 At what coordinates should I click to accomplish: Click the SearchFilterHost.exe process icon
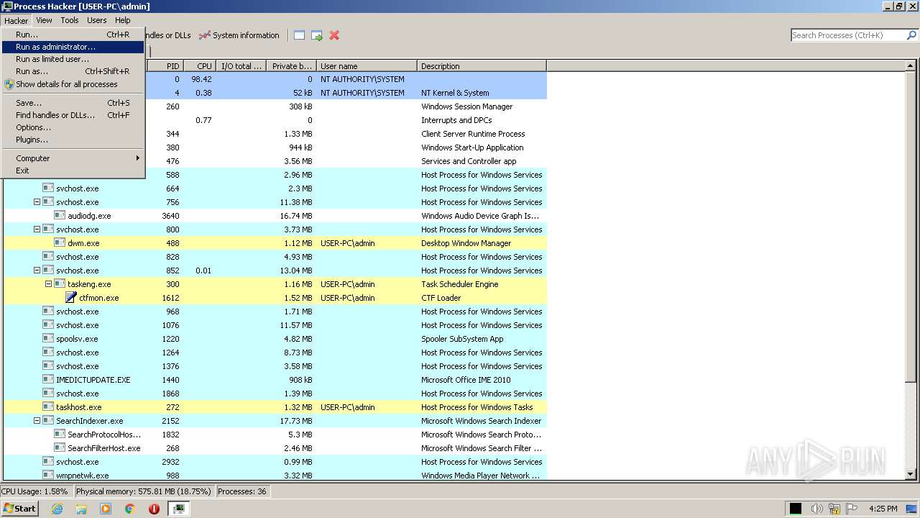pyautogui.click(x=60, y=447)
